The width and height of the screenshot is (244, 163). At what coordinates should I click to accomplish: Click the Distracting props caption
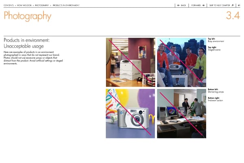pos(216,93)
